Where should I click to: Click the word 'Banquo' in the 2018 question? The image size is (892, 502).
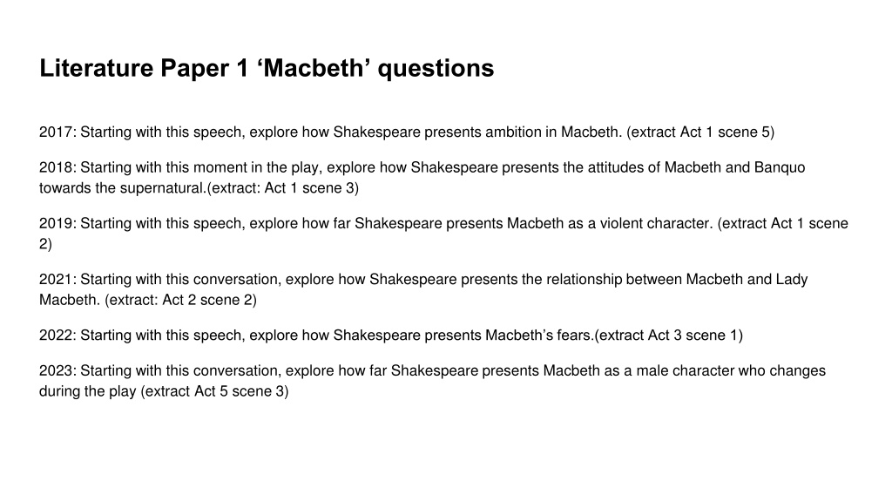pos(780,167)
